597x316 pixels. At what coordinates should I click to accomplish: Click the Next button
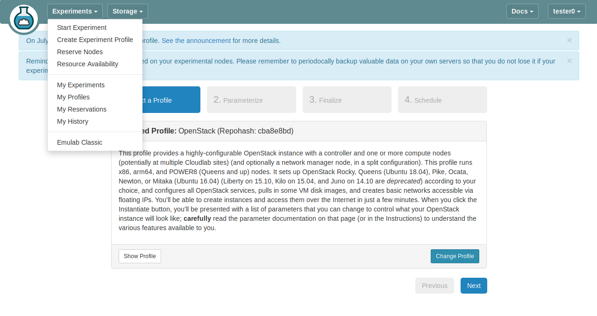pos(474,286)
